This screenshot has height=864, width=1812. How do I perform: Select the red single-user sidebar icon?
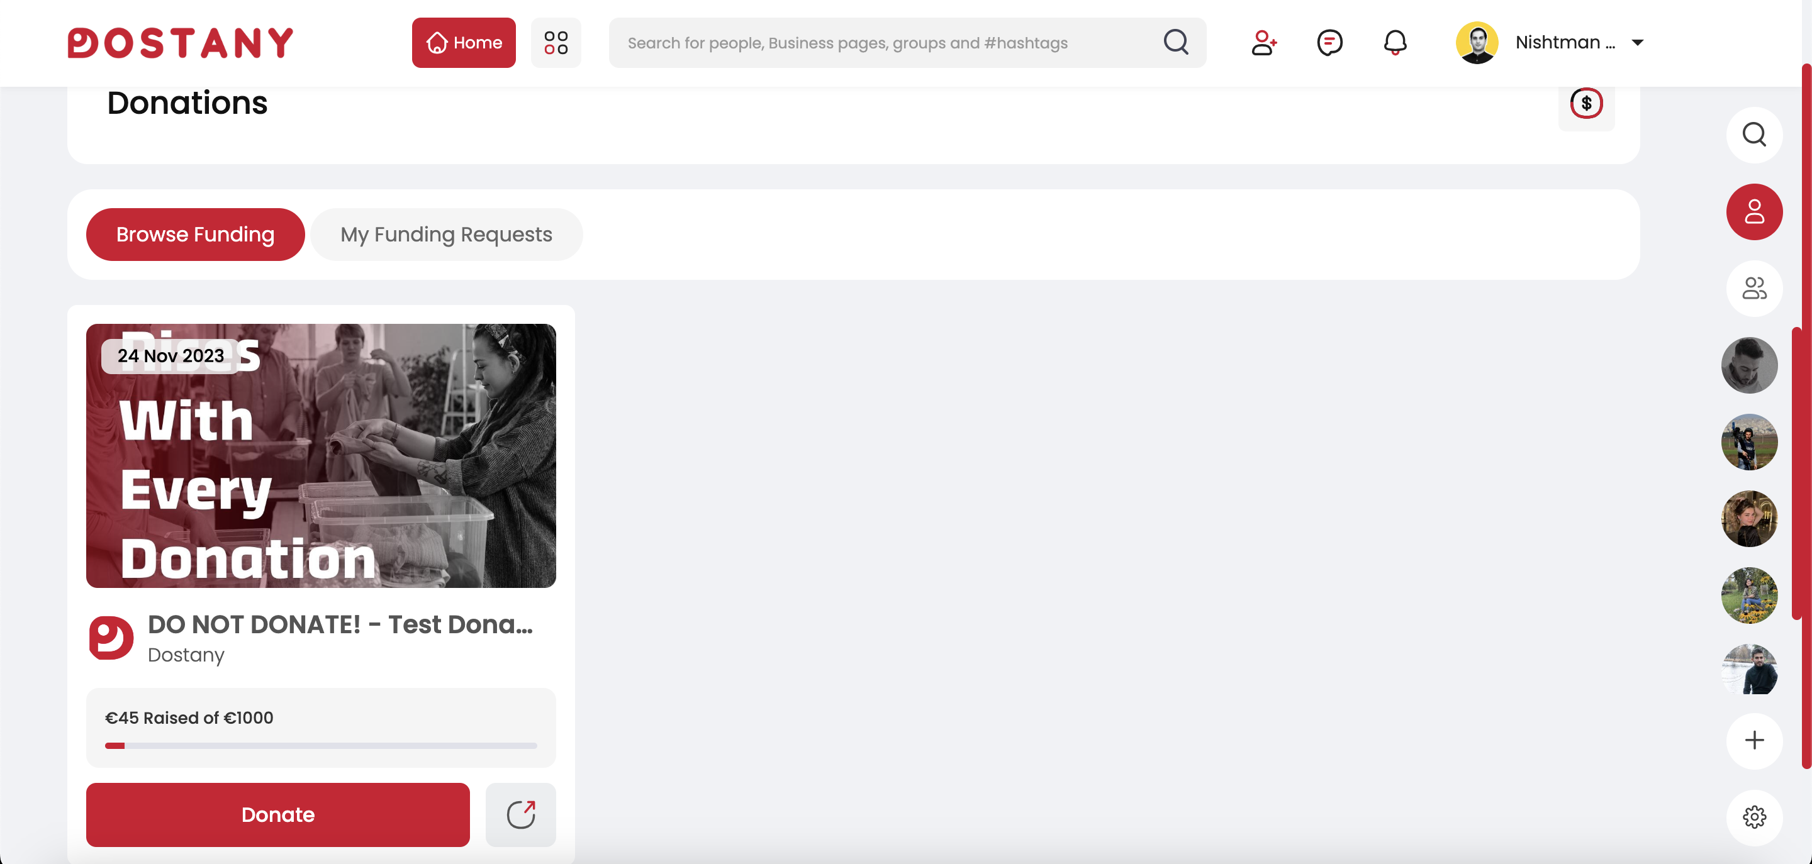tap(1753, 212)
